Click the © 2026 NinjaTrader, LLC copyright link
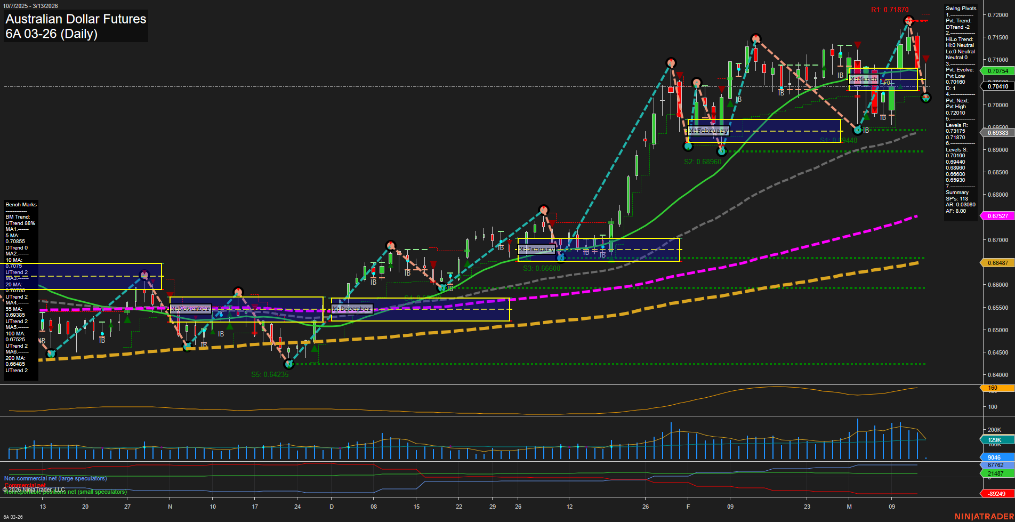1015x522 pixels. pos(34,488)
